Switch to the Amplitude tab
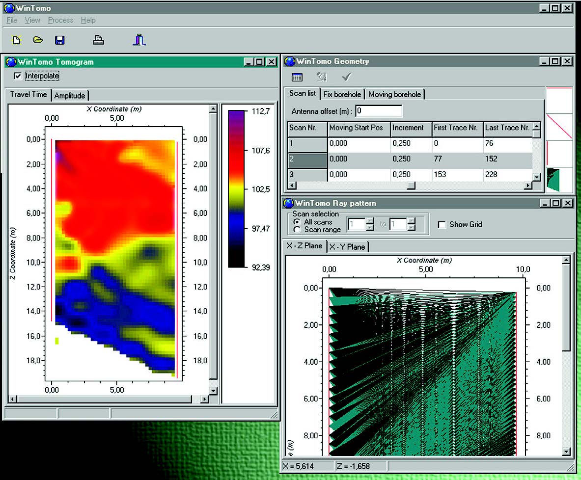The image size is (581, 480). 70,96
